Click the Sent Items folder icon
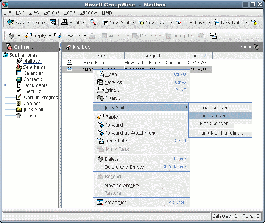This screenshot has height=223, width=265. tap(19, 67)
